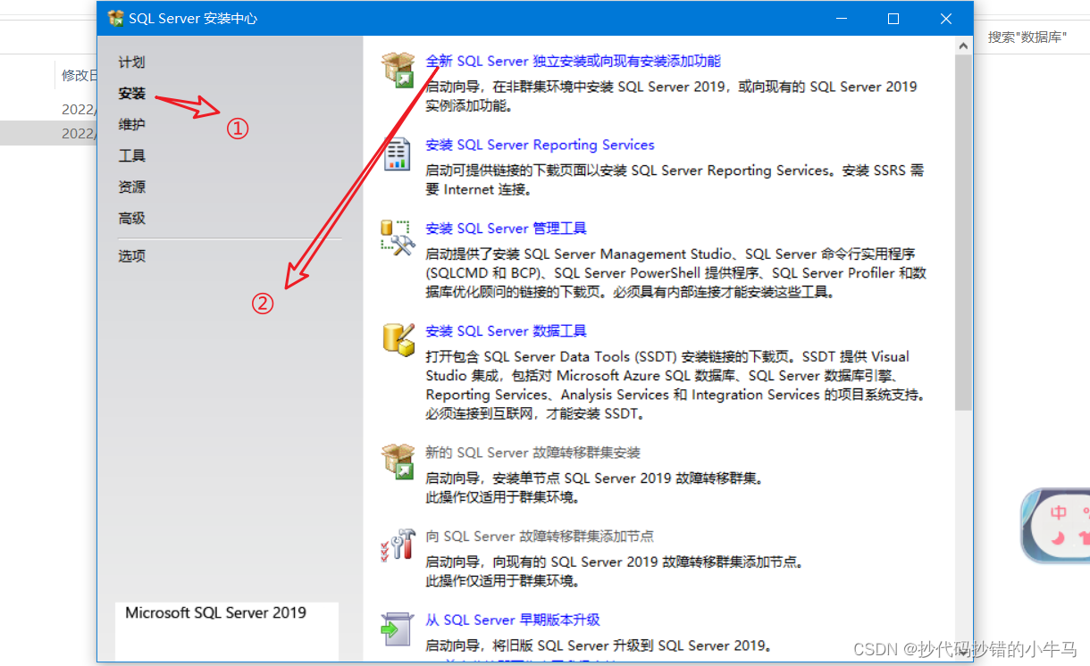Open 安装 SQL Server 数据工具 link
1090x666 pixels.
(506, 331)
